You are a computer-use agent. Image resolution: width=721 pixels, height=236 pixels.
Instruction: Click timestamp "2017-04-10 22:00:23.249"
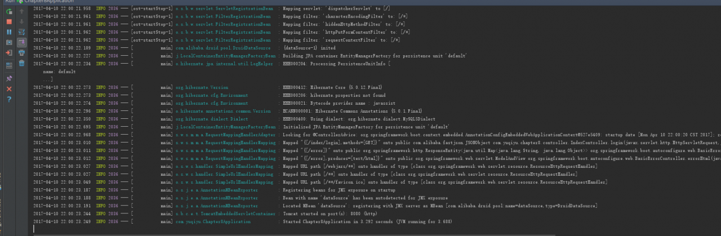click(x=62, y=222)
